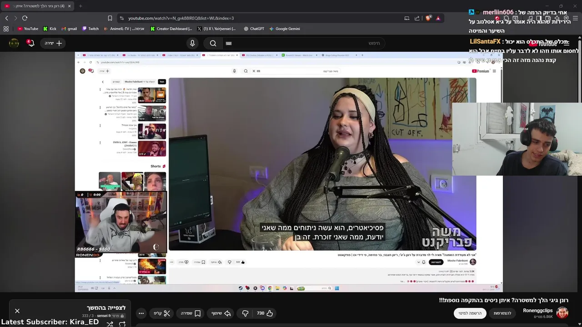This screenshot has width=582, height=327.
Task: Toggle playlist shuffle
Action: pyautogui.click(x=110, y=324)
